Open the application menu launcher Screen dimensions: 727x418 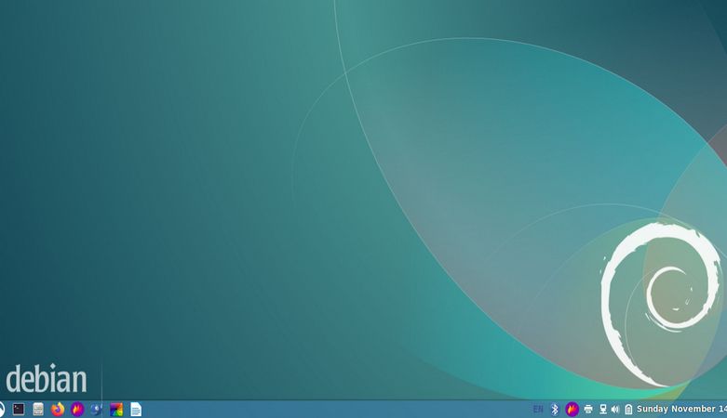pyautogui.click(x=2, y=409)
